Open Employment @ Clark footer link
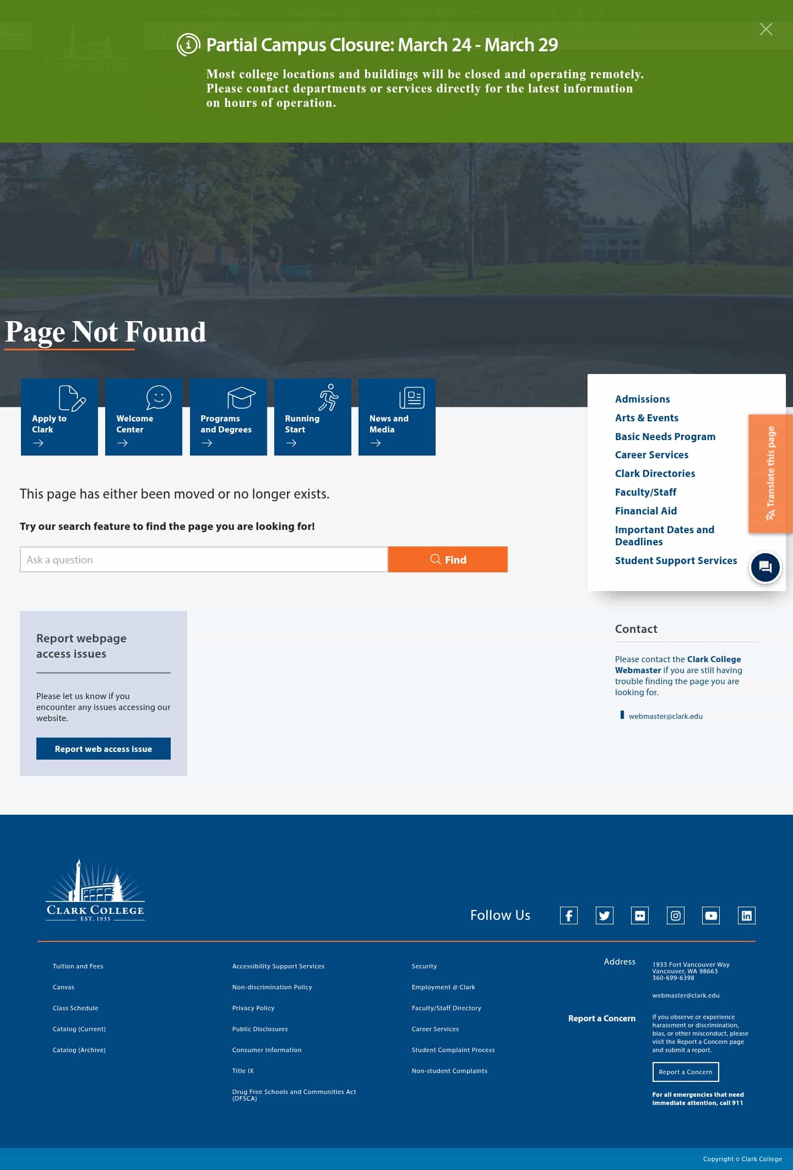 443,987
